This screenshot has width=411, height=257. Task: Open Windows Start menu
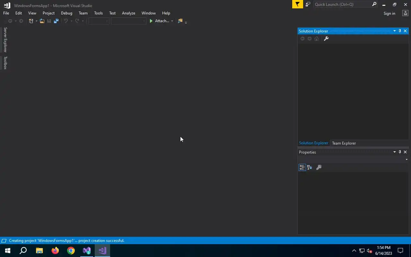[x=8, y=251]
